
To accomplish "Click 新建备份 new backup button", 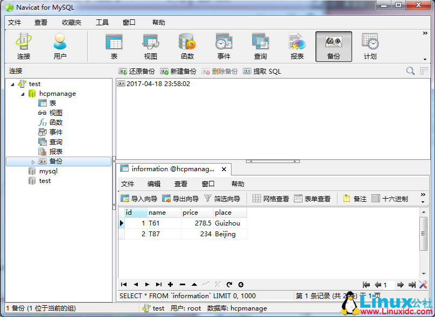I will tap(178, 72).
